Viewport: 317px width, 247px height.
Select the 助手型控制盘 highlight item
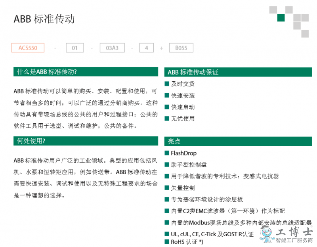coord(186,165)
